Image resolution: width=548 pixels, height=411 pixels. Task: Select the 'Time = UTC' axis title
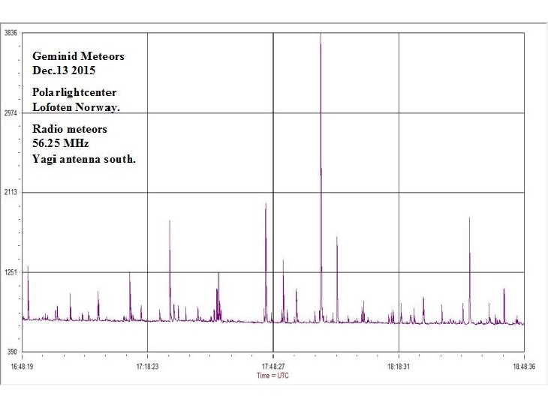272,375
